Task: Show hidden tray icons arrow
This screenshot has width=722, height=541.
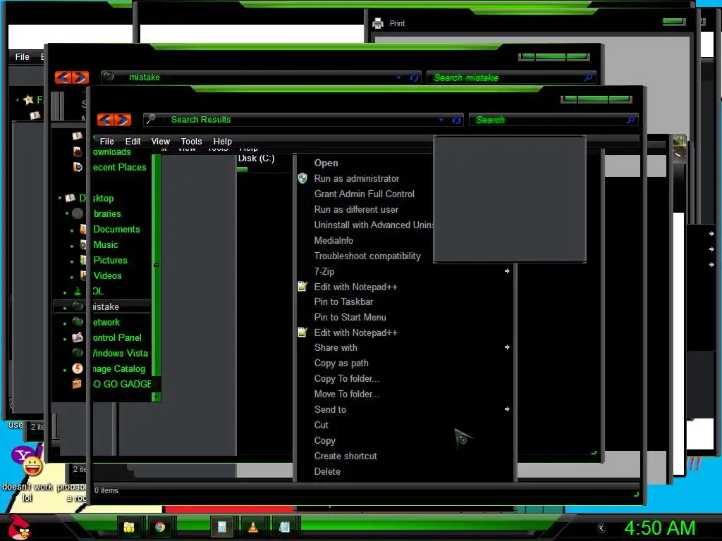Action: 601,528
